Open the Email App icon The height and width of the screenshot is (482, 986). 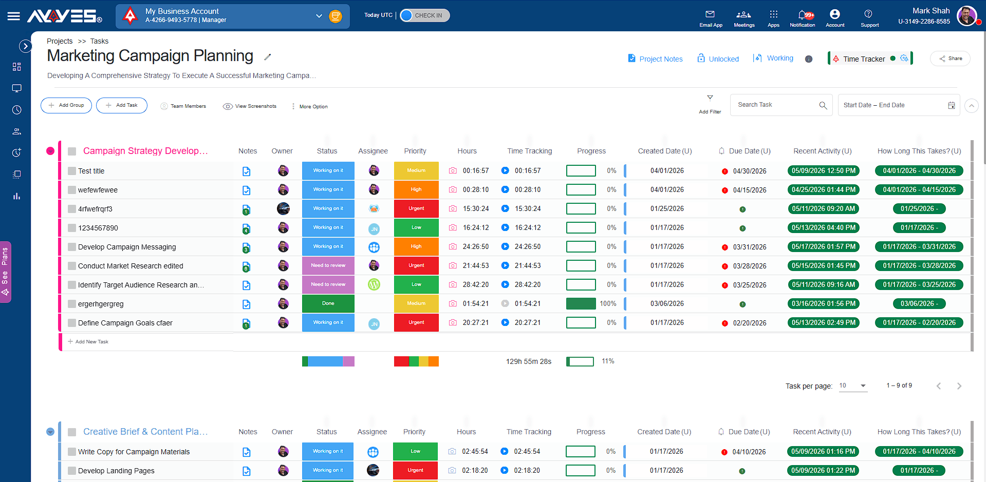[x=710, y=17]
